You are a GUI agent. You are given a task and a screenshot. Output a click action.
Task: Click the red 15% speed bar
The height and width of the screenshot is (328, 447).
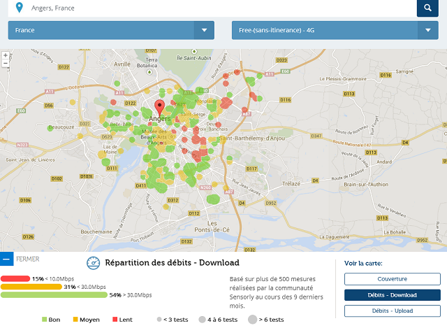click(x=15, y=278)
